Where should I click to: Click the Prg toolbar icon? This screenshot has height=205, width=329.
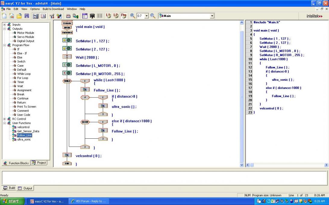click(x=124, y=16)
